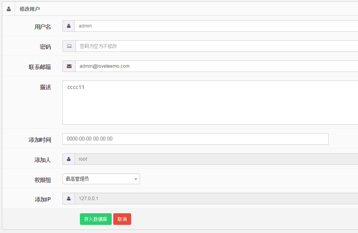358x233 pixels.
Task: Click the 修改用户 panel title
Action: pyautogui.click(x=30, y=9)
